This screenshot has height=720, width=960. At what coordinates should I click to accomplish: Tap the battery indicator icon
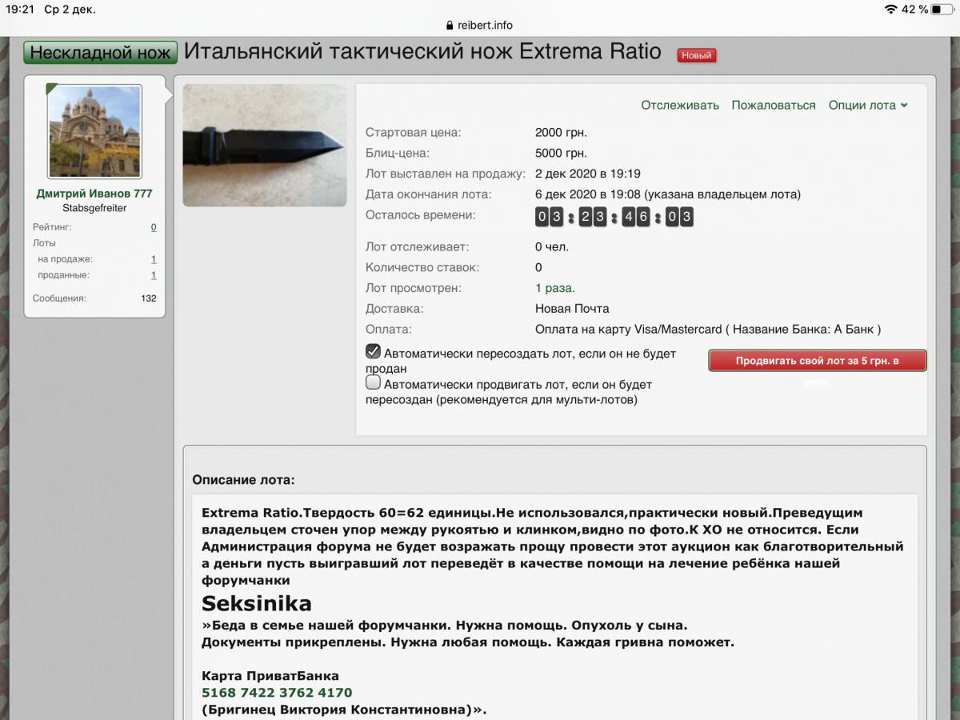point(942,10)
